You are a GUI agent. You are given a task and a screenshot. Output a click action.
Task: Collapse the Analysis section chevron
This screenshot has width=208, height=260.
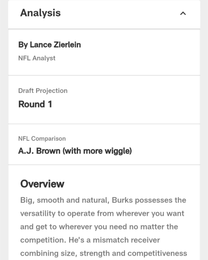(x=183, y=14)
